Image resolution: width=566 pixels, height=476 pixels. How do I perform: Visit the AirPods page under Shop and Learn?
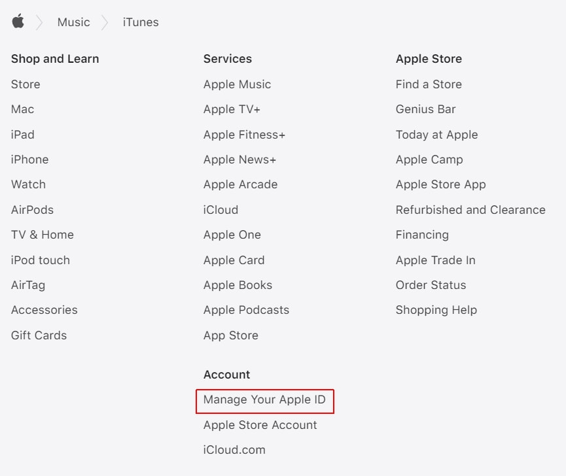click(x=31, y=209)
